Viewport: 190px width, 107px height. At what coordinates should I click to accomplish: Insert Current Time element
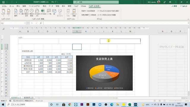click(x=32, y=12)
